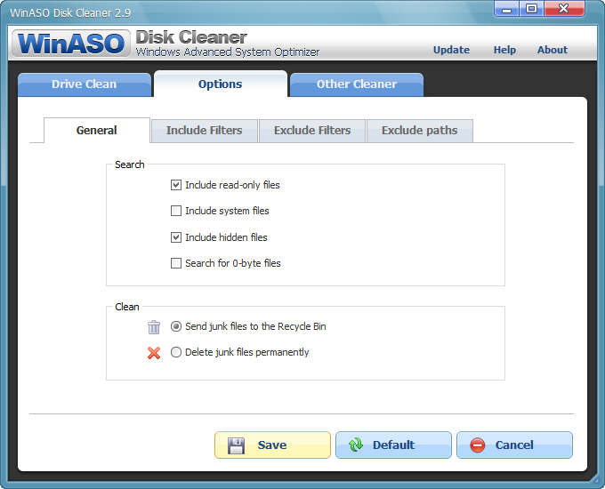The height and width of the screenshot is (489, 605).
Task: Click the Disk Cleaner header title
Action: point(191,37)
